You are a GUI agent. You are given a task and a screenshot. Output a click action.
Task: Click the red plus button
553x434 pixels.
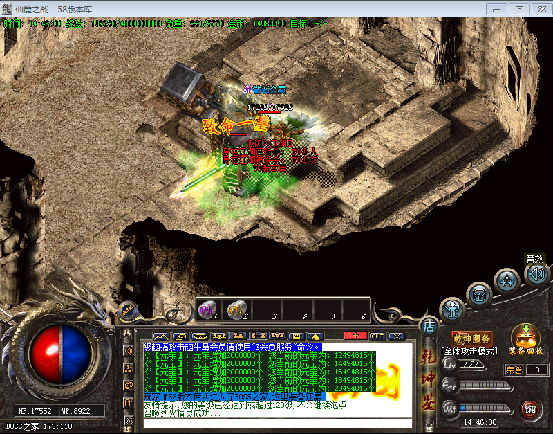[355, 336]
